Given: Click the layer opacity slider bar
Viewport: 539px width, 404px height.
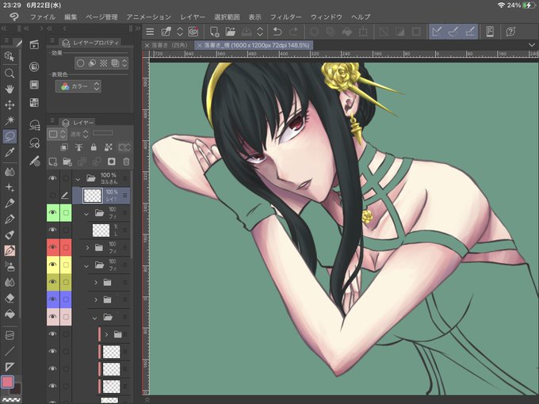Looking at the screenshot, I should [103, 133].
